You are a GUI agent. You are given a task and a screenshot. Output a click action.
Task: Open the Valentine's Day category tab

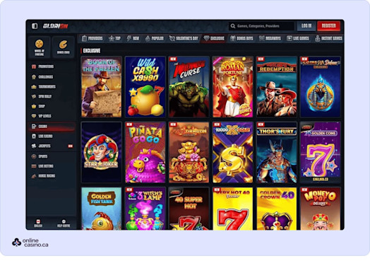point(184,38)
